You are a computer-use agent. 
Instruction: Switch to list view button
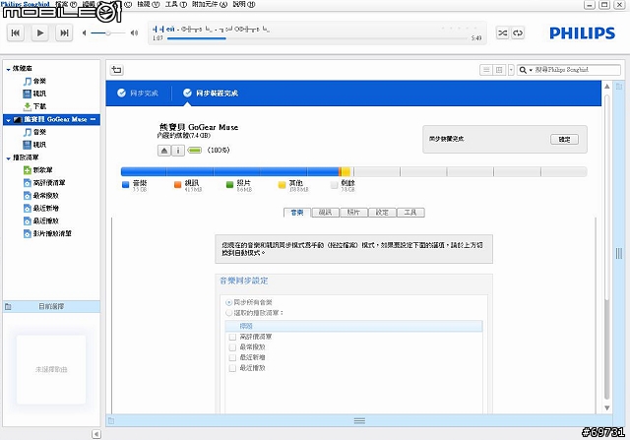click(486, 70)
